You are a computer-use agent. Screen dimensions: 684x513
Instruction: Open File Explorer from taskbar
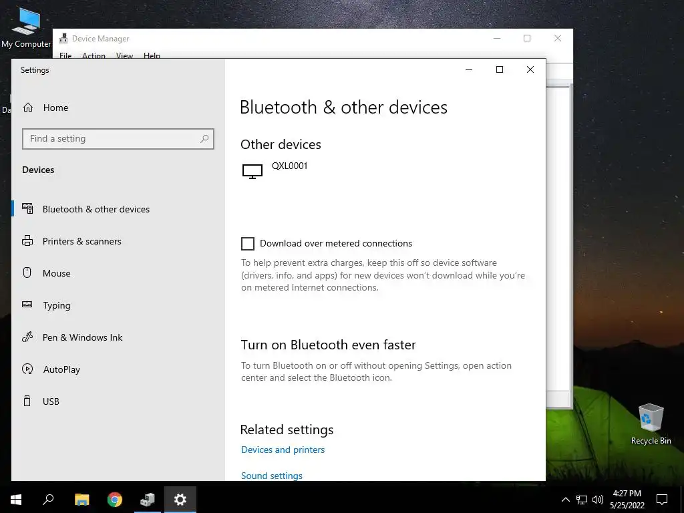pos(81,500)
